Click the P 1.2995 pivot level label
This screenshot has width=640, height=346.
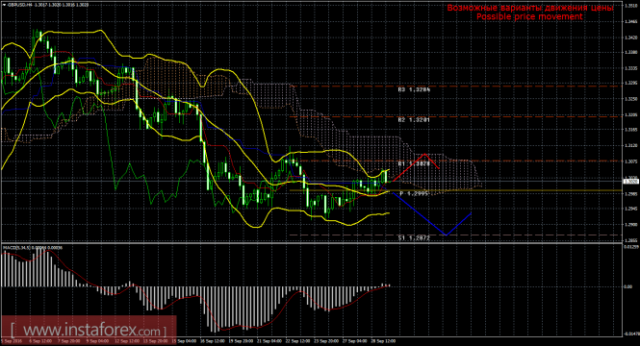(414, 193)
